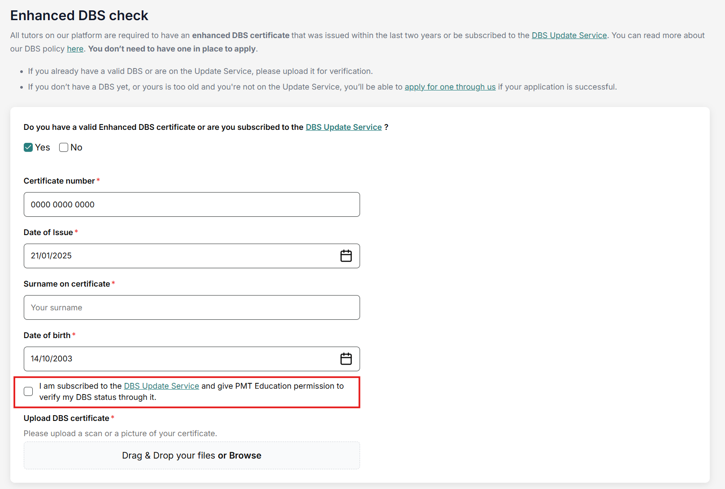Open DBS Update Service link in intro paragraph
This screenshot has width=725, height=489.
pos(569,35)
